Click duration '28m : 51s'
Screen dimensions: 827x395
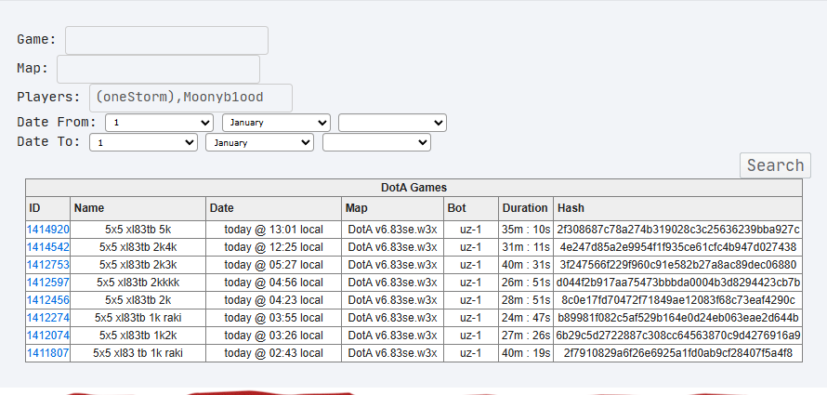[526, 300]
